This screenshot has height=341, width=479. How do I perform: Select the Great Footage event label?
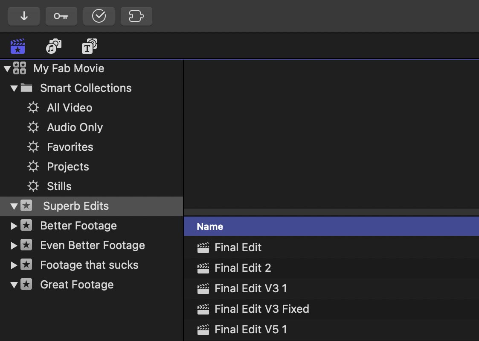click(77, 285)
